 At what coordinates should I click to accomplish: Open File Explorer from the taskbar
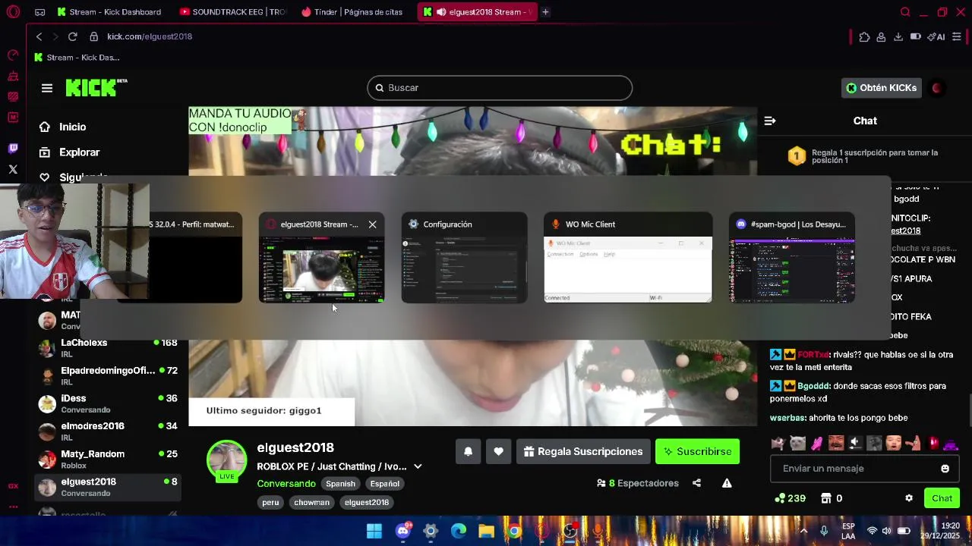point(486,531)
